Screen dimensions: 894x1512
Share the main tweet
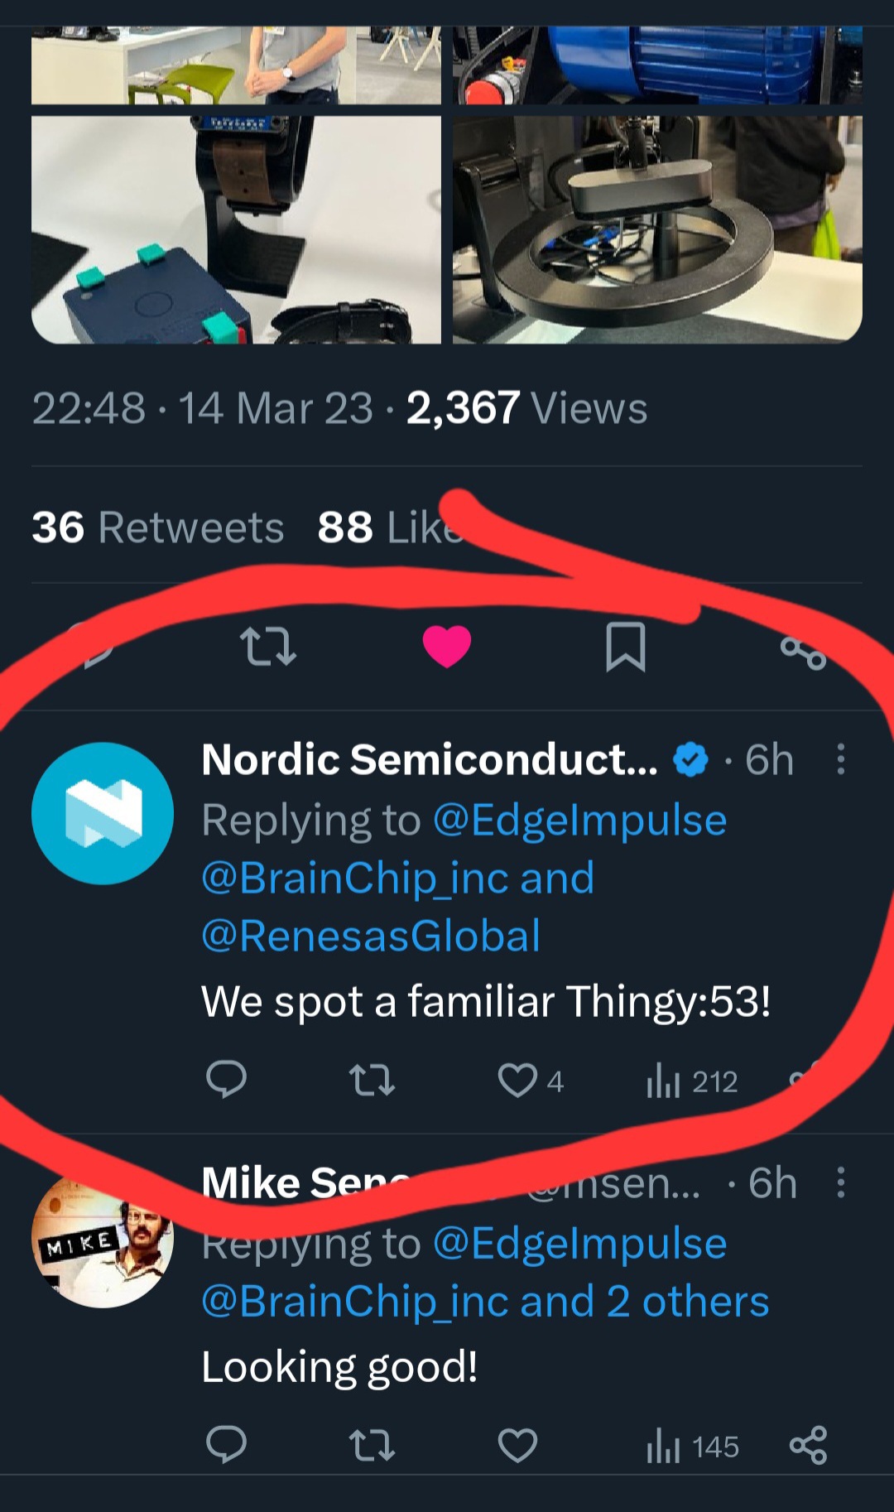coord(803,652)
